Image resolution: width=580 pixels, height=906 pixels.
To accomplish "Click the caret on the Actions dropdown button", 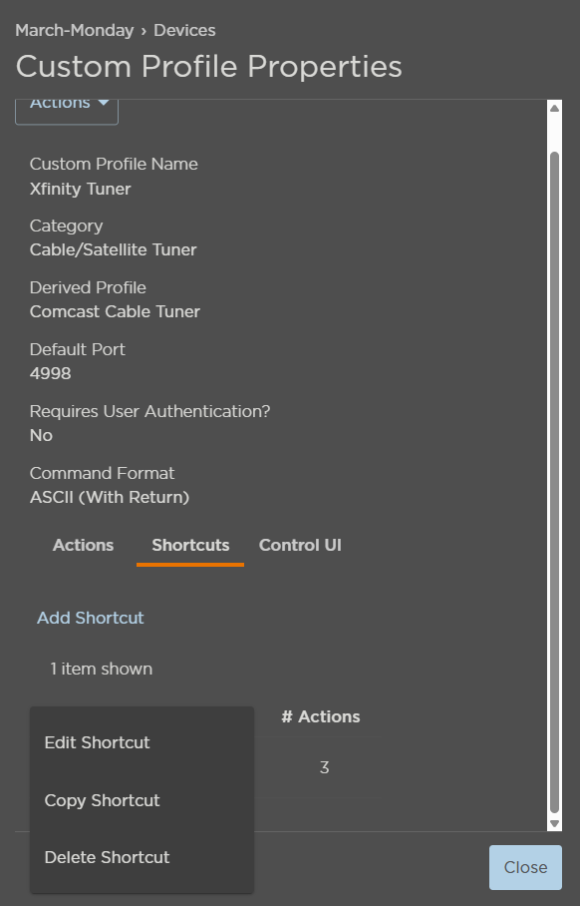I will (x=104, y=103).
